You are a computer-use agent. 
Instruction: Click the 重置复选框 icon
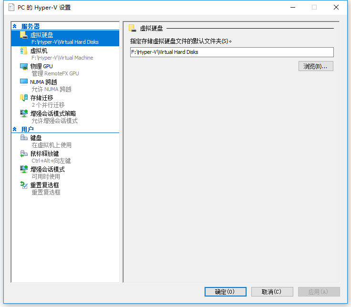24,185
